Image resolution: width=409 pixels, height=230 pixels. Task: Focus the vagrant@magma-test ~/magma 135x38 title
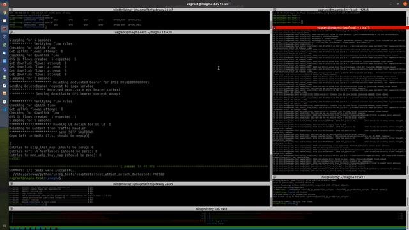pyautogui.click(x=143, y=32)
